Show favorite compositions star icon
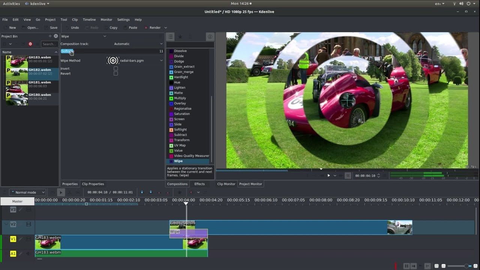 pyautogui.click(x=180, y=36)
